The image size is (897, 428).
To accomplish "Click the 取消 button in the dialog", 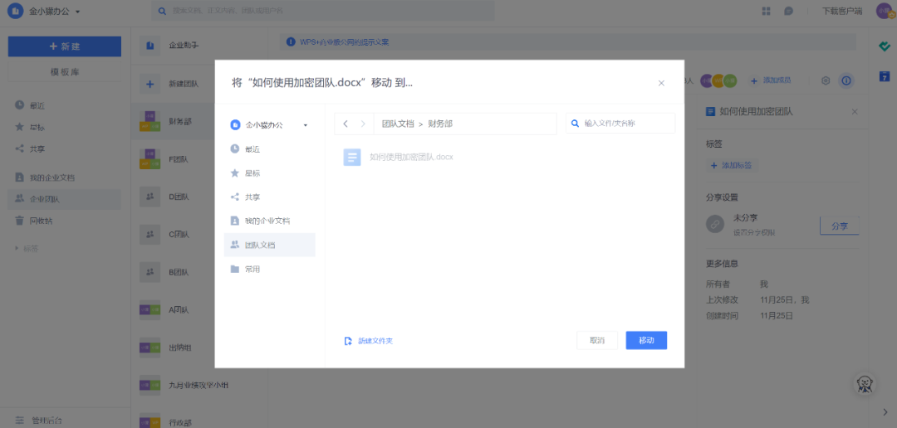I will point(596,341).
